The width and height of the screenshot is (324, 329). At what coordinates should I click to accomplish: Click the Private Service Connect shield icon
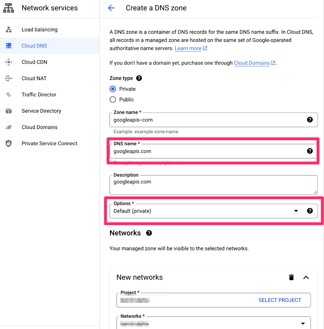[x=9, y=143]
